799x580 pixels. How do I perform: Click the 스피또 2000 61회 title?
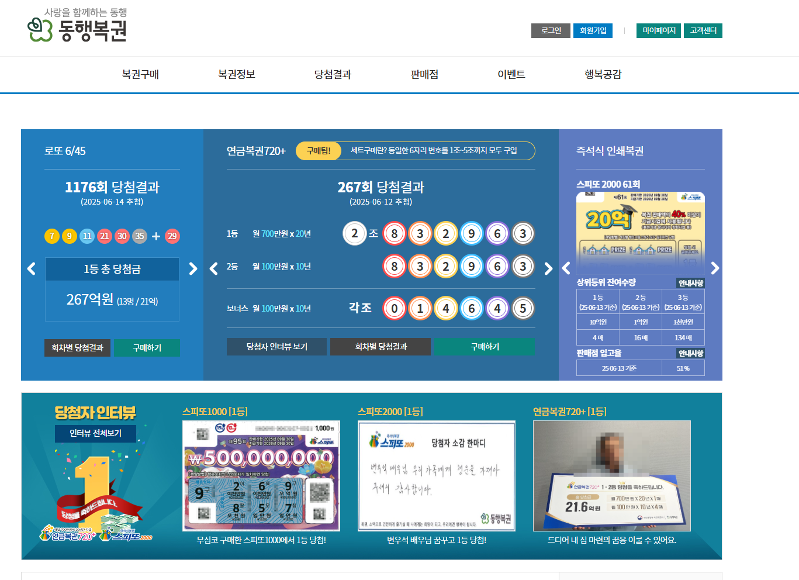pyautogui.click(x=608, y=184)
